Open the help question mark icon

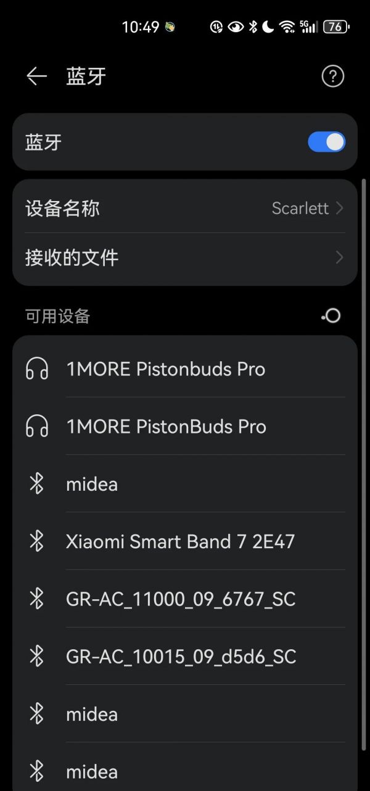[x=332, y=76]
